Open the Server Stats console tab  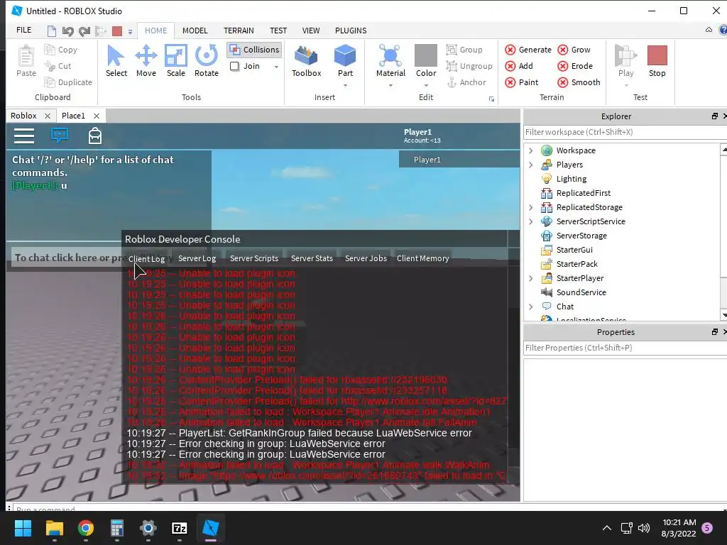tap(312, 258)
